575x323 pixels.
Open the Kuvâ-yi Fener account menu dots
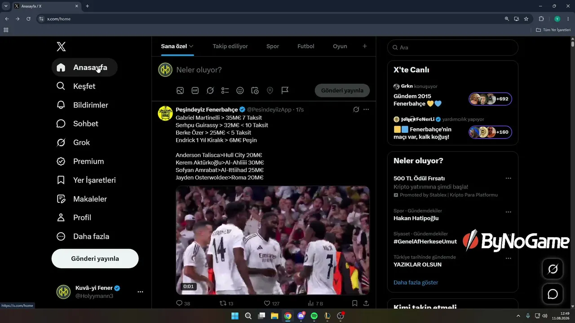coord(140,292)
